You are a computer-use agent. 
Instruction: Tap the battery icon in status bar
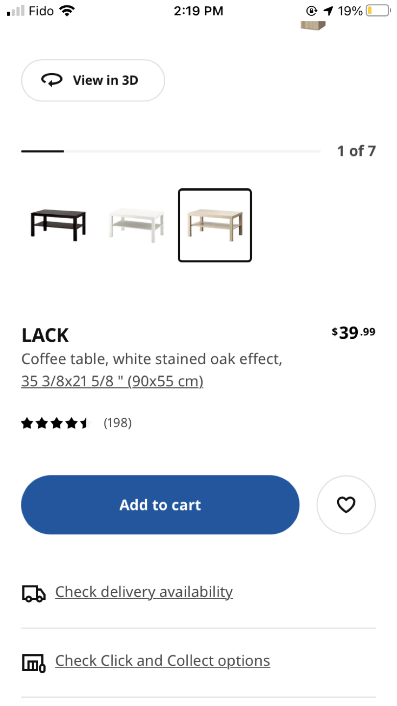(377, 11)
